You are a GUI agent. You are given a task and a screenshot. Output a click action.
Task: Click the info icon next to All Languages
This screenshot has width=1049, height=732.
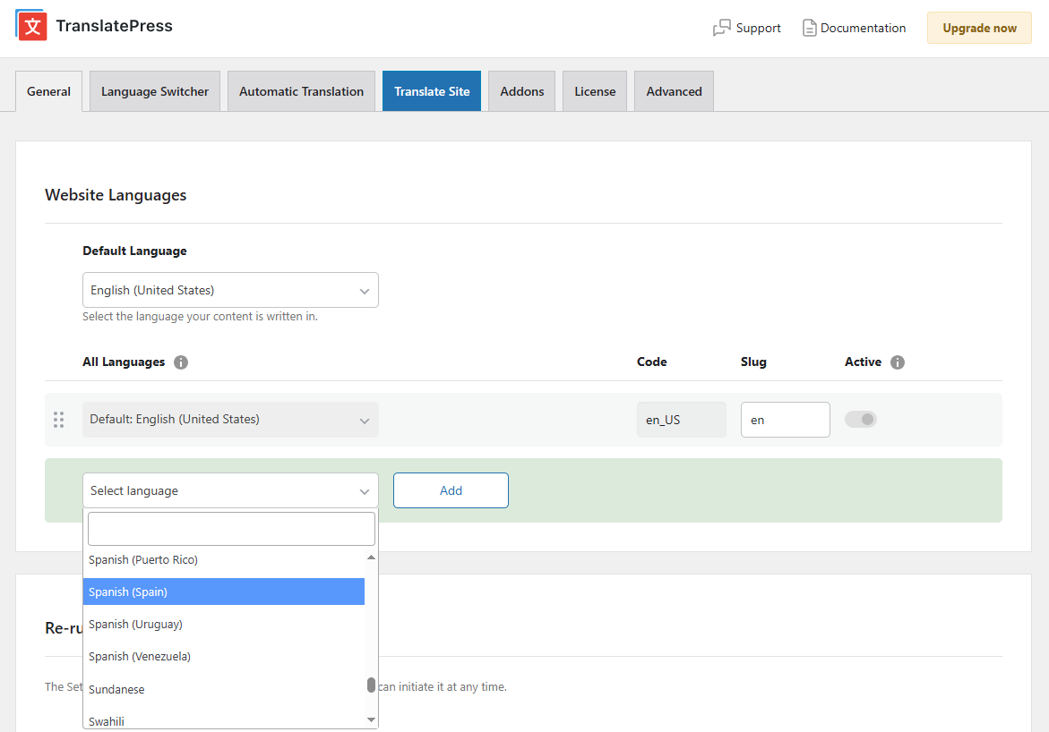181,362
